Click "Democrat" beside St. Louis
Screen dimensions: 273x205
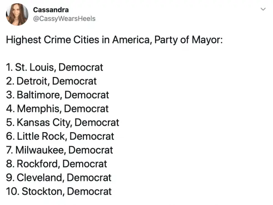pos(81,67)
